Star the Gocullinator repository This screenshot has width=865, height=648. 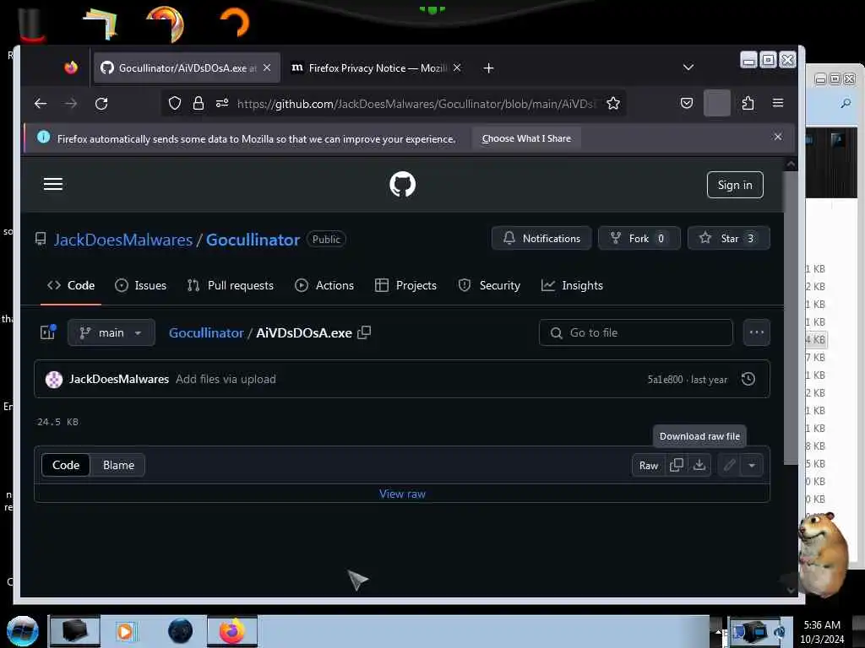click(x=728, y=239)
